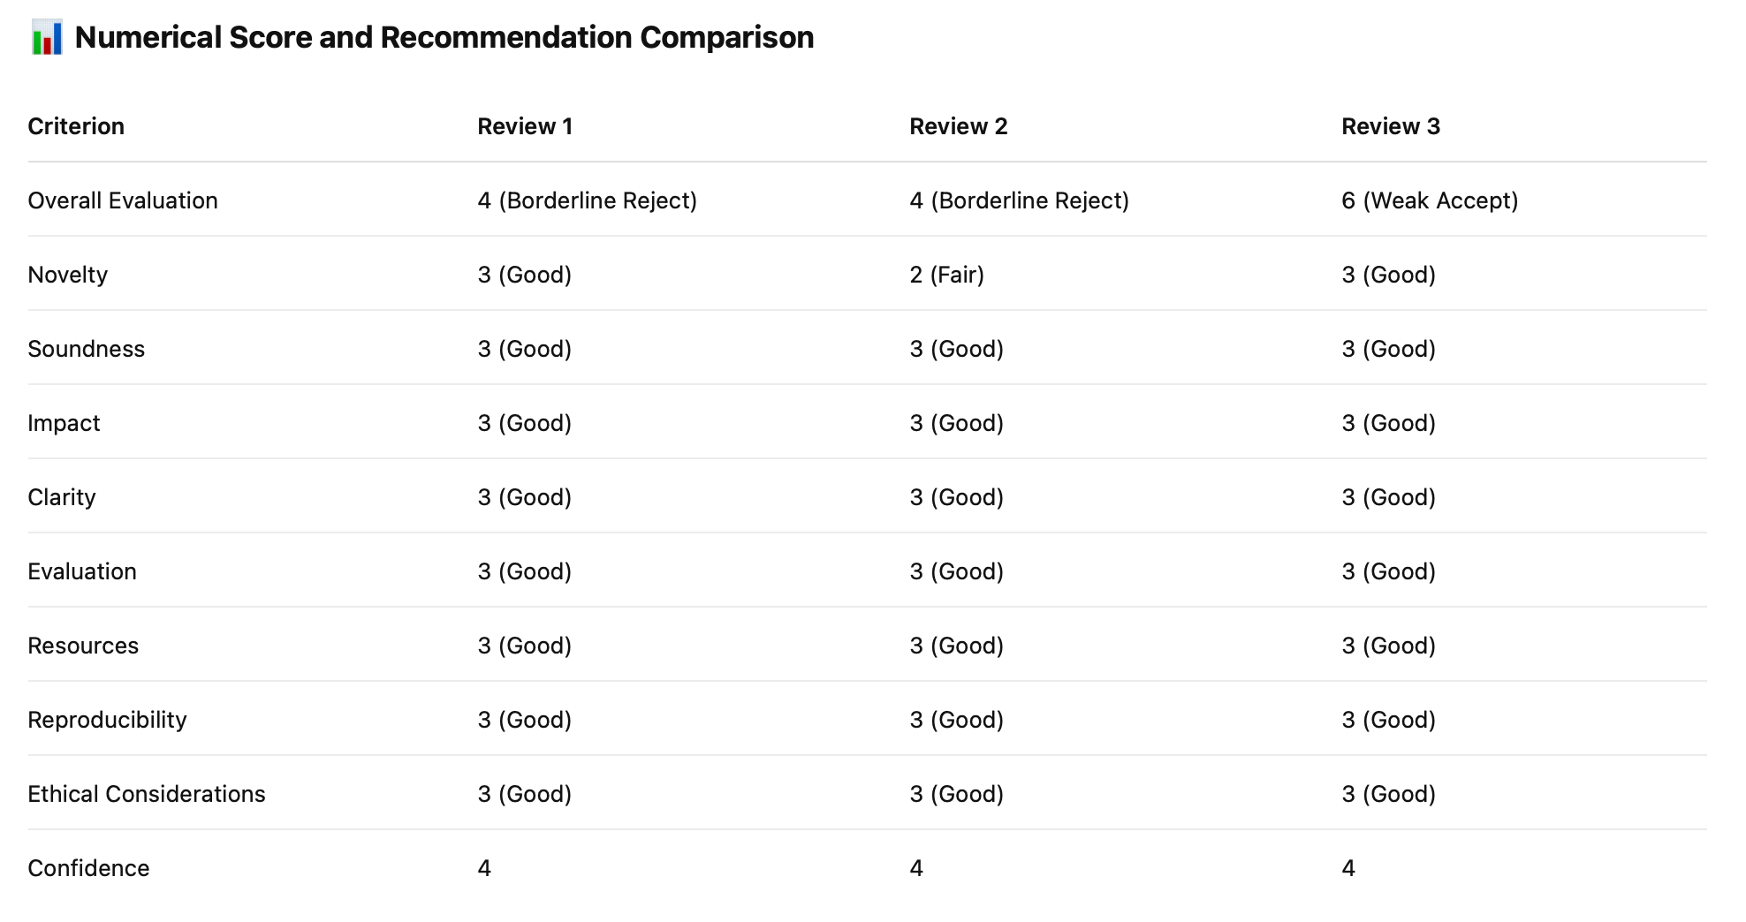The width and height of the screenshot is (1746, 922).
Task: Click the Clarity row label
Action: [62, 497]
